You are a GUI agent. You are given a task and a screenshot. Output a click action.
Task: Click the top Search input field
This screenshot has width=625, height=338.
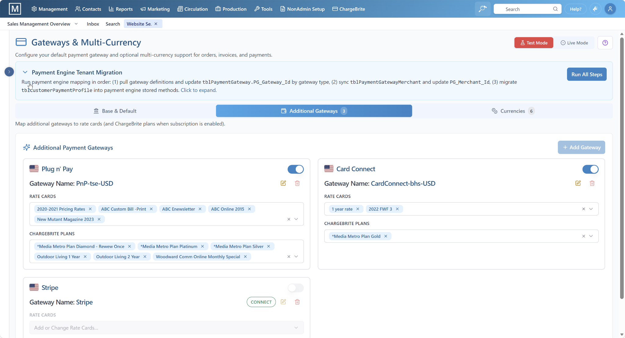527,9
